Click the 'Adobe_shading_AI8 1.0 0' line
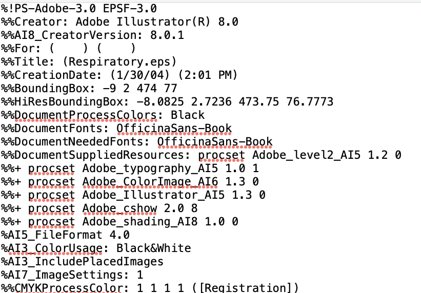This screenshot has height=293, width=421. (119, 222)
